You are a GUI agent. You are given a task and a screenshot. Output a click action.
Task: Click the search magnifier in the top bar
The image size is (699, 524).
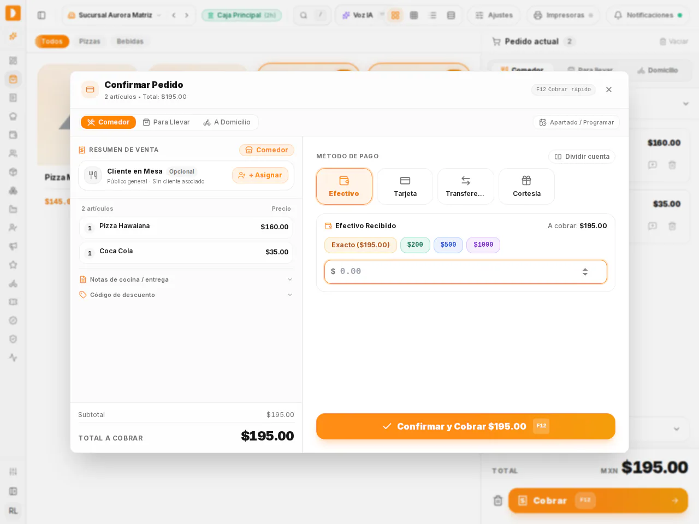(x=304, y=15)
